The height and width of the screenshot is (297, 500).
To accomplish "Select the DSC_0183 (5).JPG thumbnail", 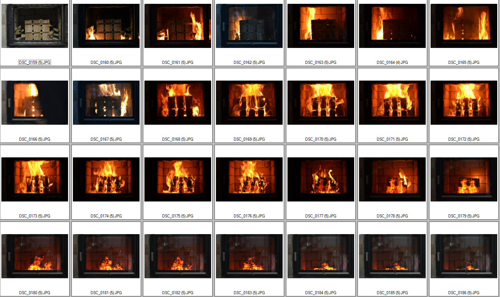I will point(249,256).
